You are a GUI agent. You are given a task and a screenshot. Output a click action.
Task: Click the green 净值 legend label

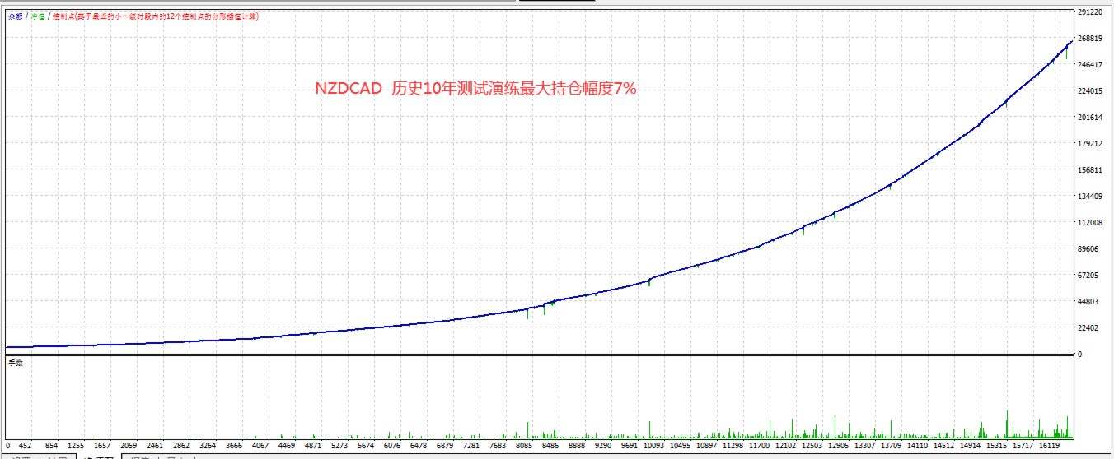pyautogui.click(x=38, y=16)
